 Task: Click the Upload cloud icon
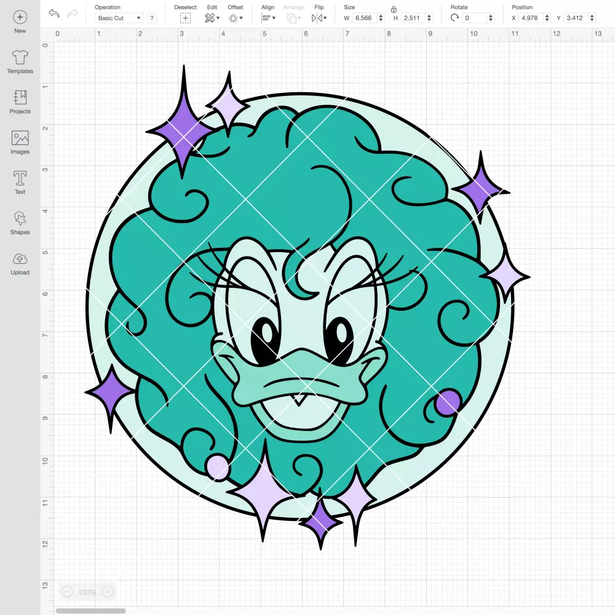pos(20,259)
